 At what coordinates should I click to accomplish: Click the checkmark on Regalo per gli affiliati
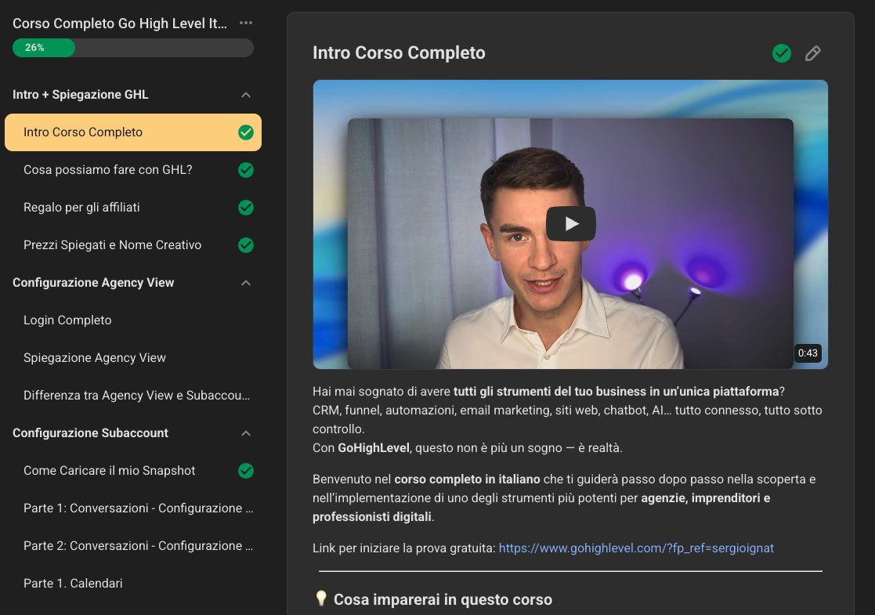[x=245, y=208]
